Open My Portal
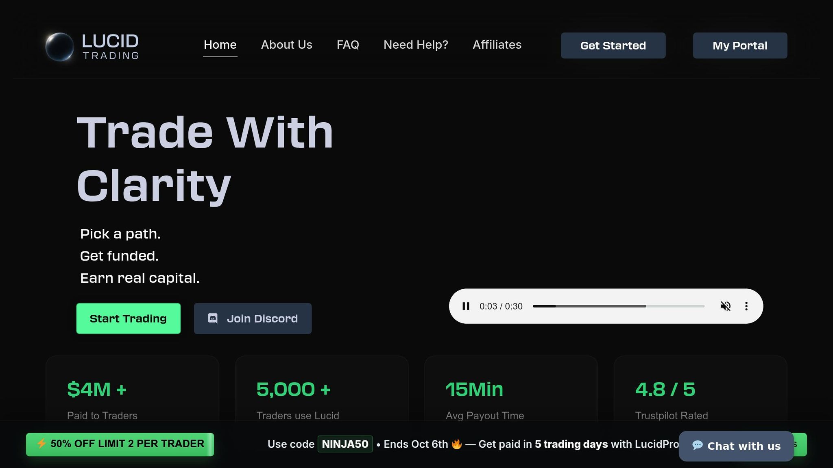833x468 pixels. click(x=739, y=45)
